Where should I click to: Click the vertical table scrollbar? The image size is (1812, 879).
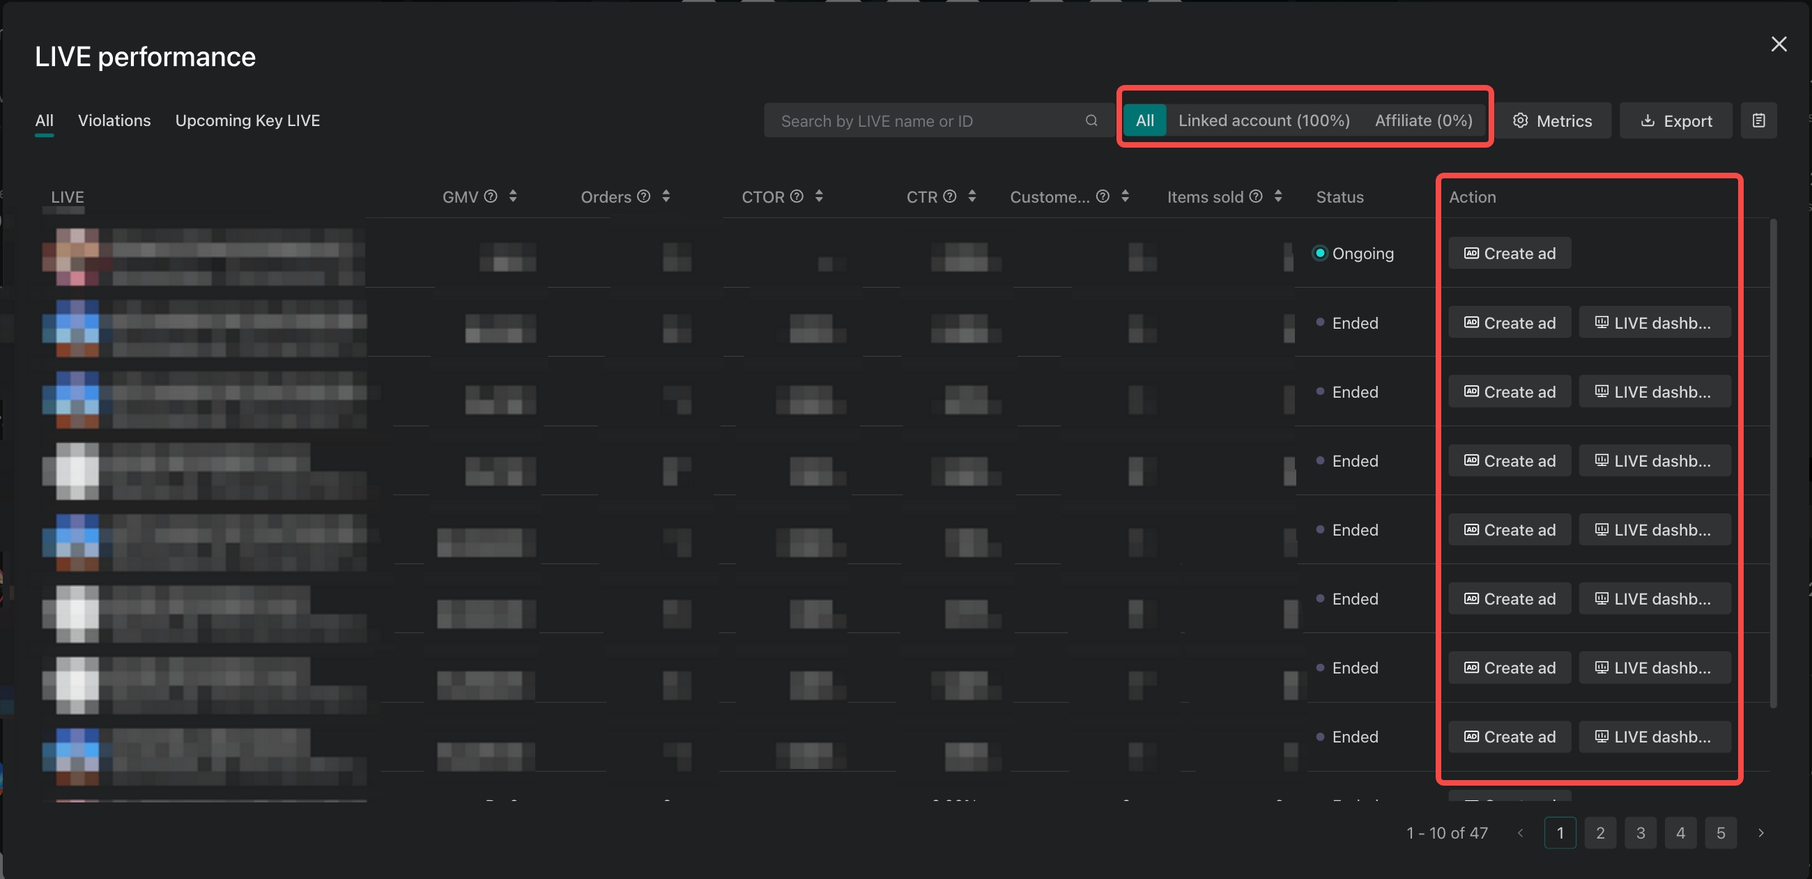pos(1772,464)
